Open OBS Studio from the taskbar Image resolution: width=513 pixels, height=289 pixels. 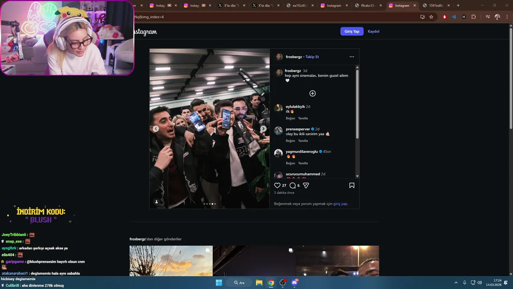[x=283, y=283]
